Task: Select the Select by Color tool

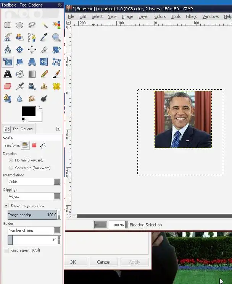Action: tap(56, 25)
